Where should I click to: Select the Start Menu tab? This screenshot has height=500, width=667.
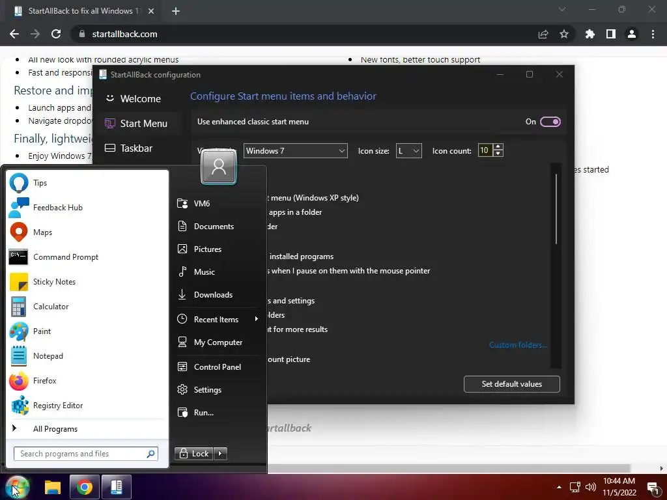pyautogui.click(x=139, y=124)
